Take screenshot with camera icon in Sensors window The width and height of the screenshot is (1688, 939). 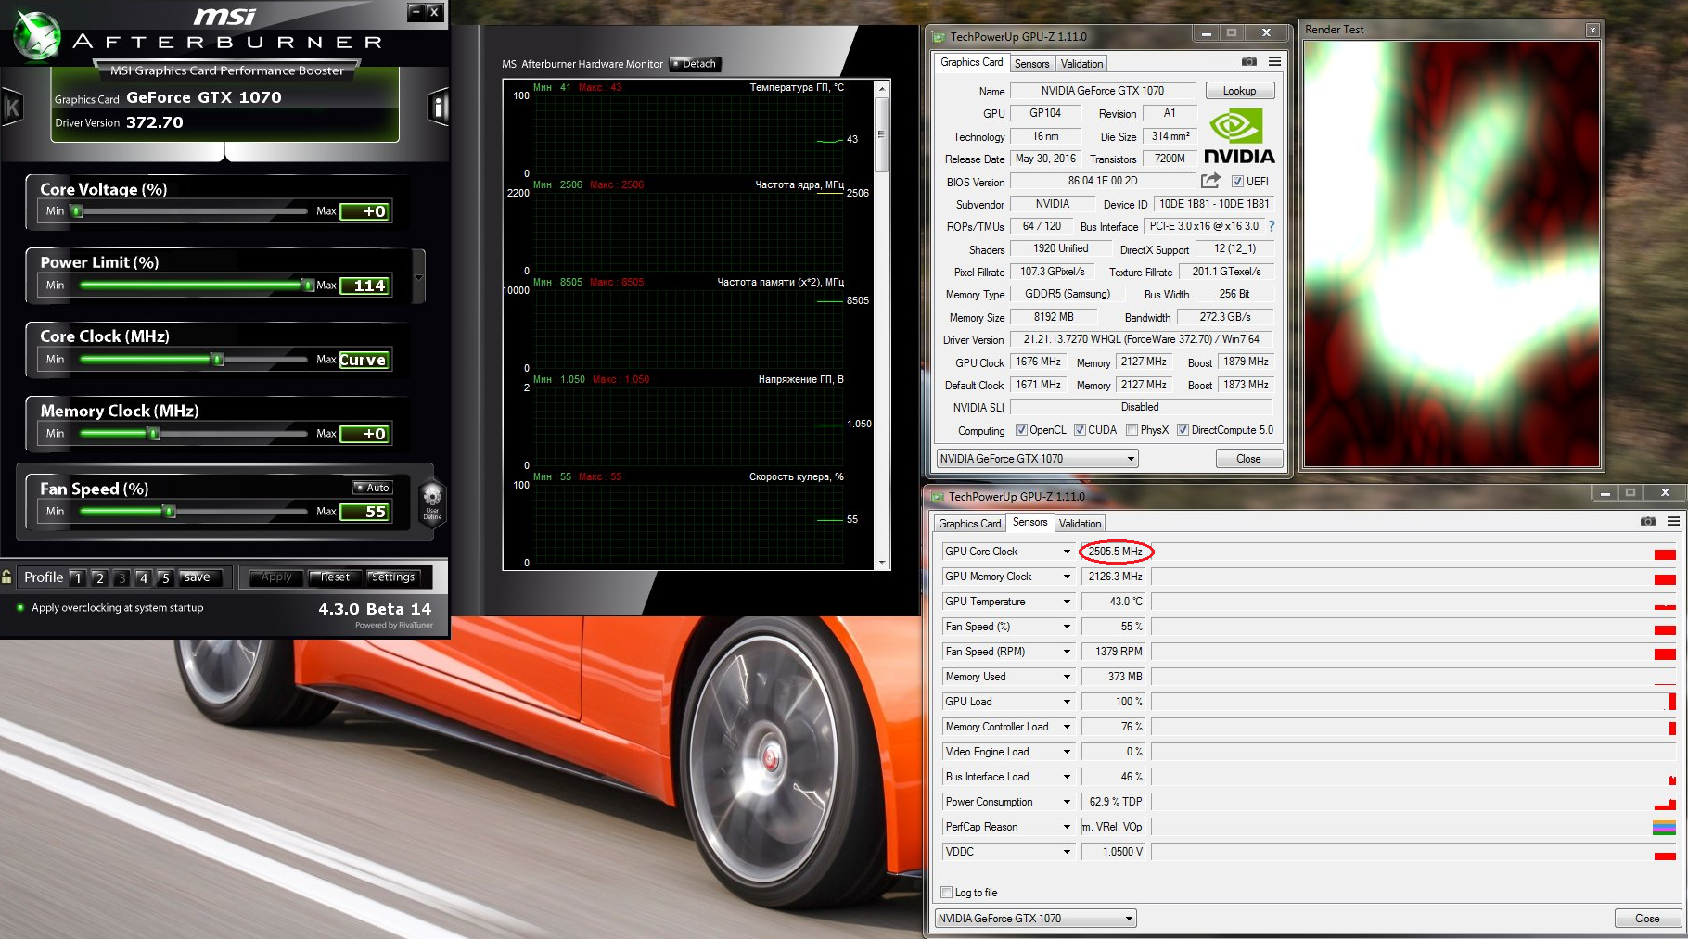1648,521
